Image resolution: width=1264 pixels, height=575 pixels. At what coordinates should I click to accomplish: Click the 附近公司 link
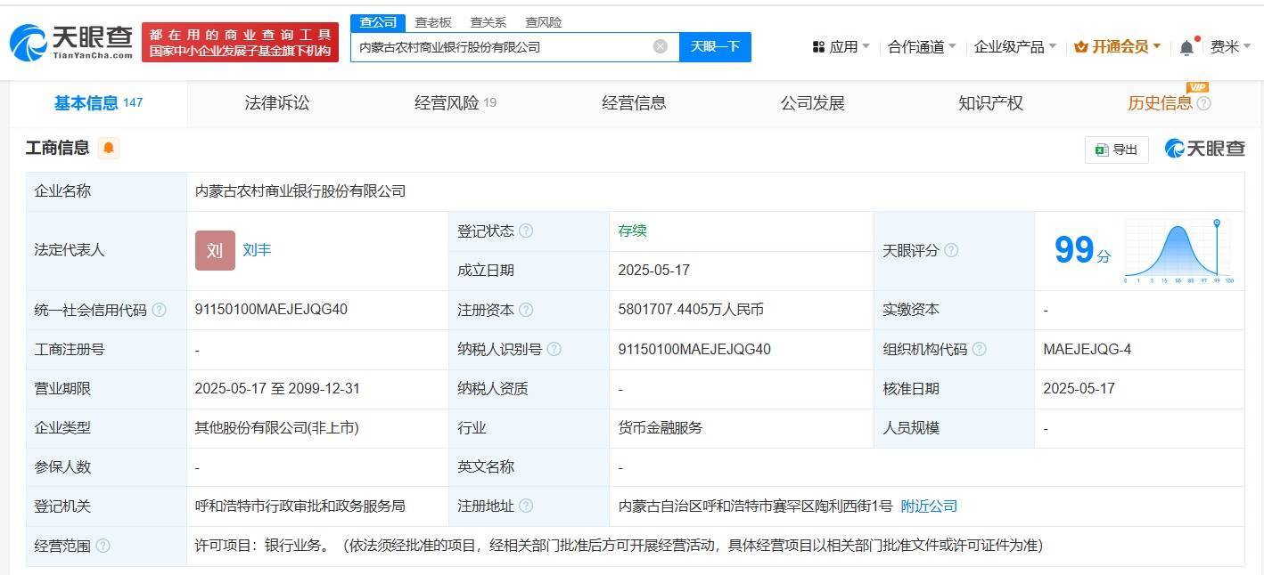pos(929,506)
